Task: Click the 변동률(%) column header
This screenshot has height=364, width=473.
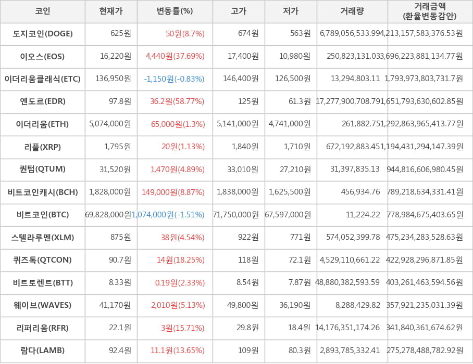Action: [x=175, y=11]
